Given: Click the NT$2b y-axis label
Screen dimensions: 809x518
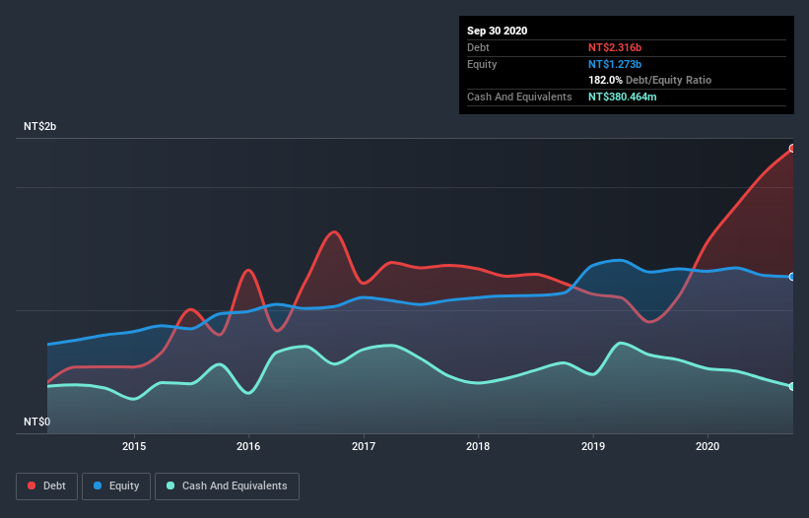Looking at the screenshot, I should 39,127.
